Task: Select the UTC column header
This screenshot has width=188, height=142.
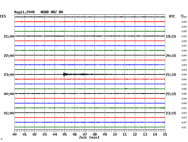Action: (172, 16)
